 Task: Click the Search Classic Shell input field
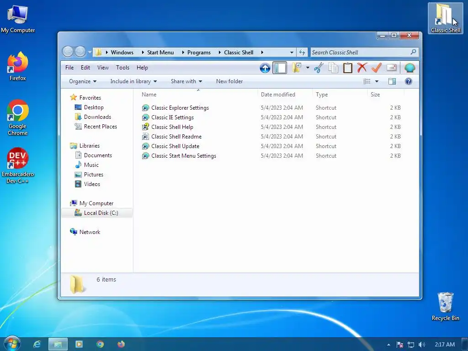click(364, 53)
